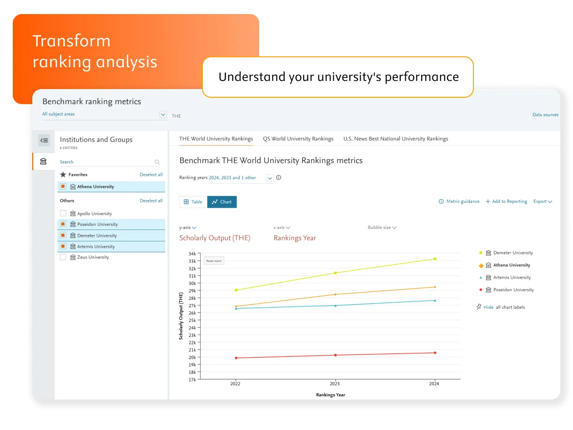Switch to Table view
This screenshot has height=430, width=573.
pyautogui.click(x=193, y=201)
